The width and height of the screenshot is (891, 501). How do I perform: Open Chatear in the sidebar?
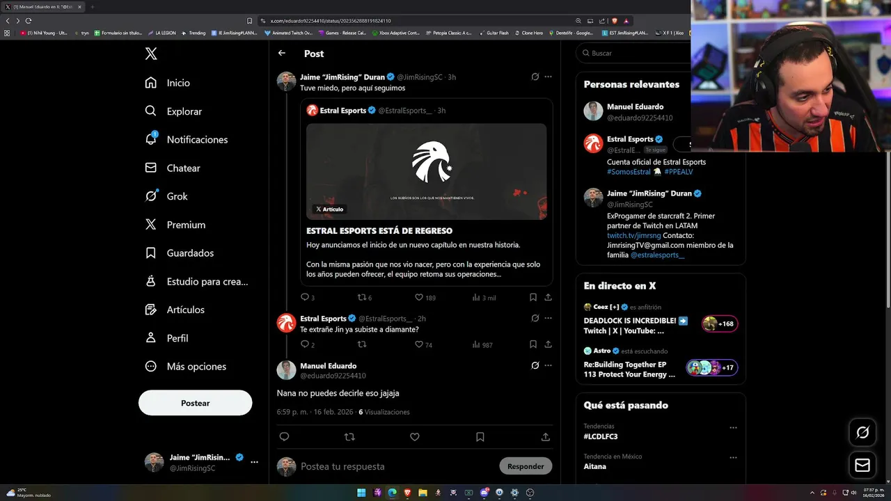[173, 168]
